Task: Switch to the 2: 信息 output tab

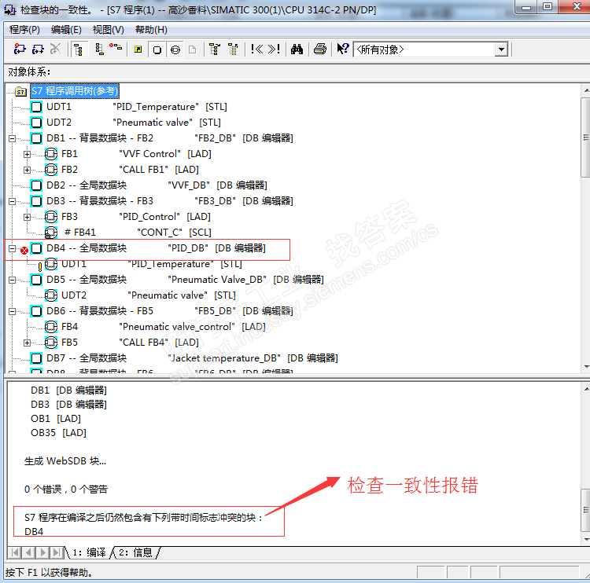Action: [x=135, y=552]
